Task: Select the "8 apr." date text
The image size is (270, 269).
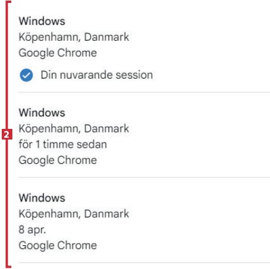Action: pos(32,230)
